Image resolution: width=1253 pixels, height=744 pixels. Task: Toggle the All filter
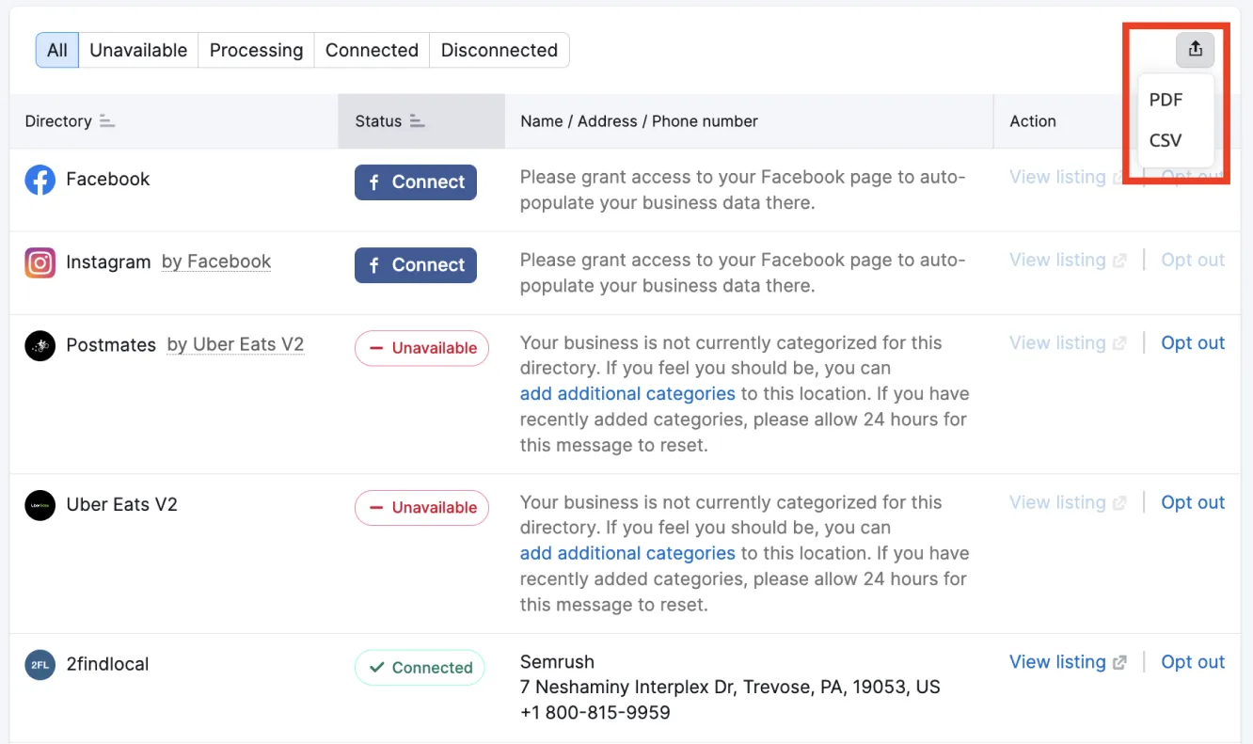pyautogui.click(x=56, y=50)
